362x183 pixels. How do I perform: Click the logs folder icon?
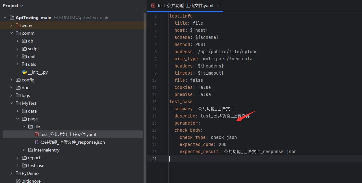18,95
